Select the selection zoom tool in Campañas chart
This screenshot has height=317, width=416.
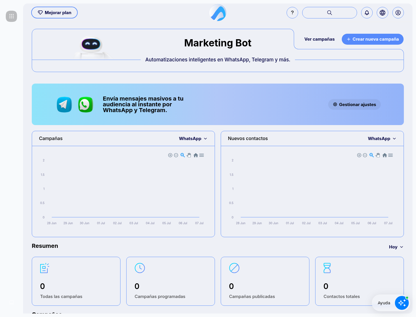point(183,155)
